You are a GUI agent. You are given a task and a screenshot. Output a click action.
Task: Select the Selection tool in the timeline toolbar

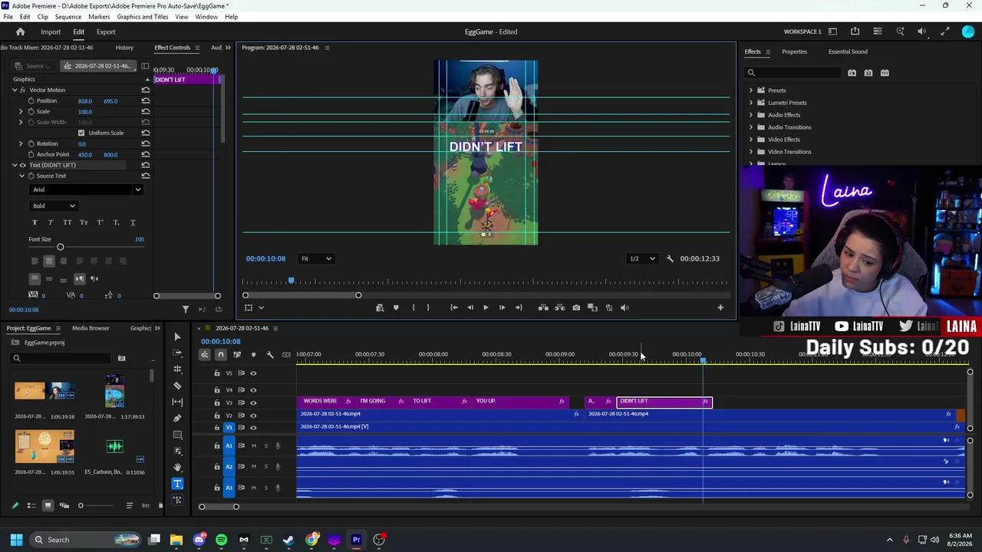(x=177, y=337)
